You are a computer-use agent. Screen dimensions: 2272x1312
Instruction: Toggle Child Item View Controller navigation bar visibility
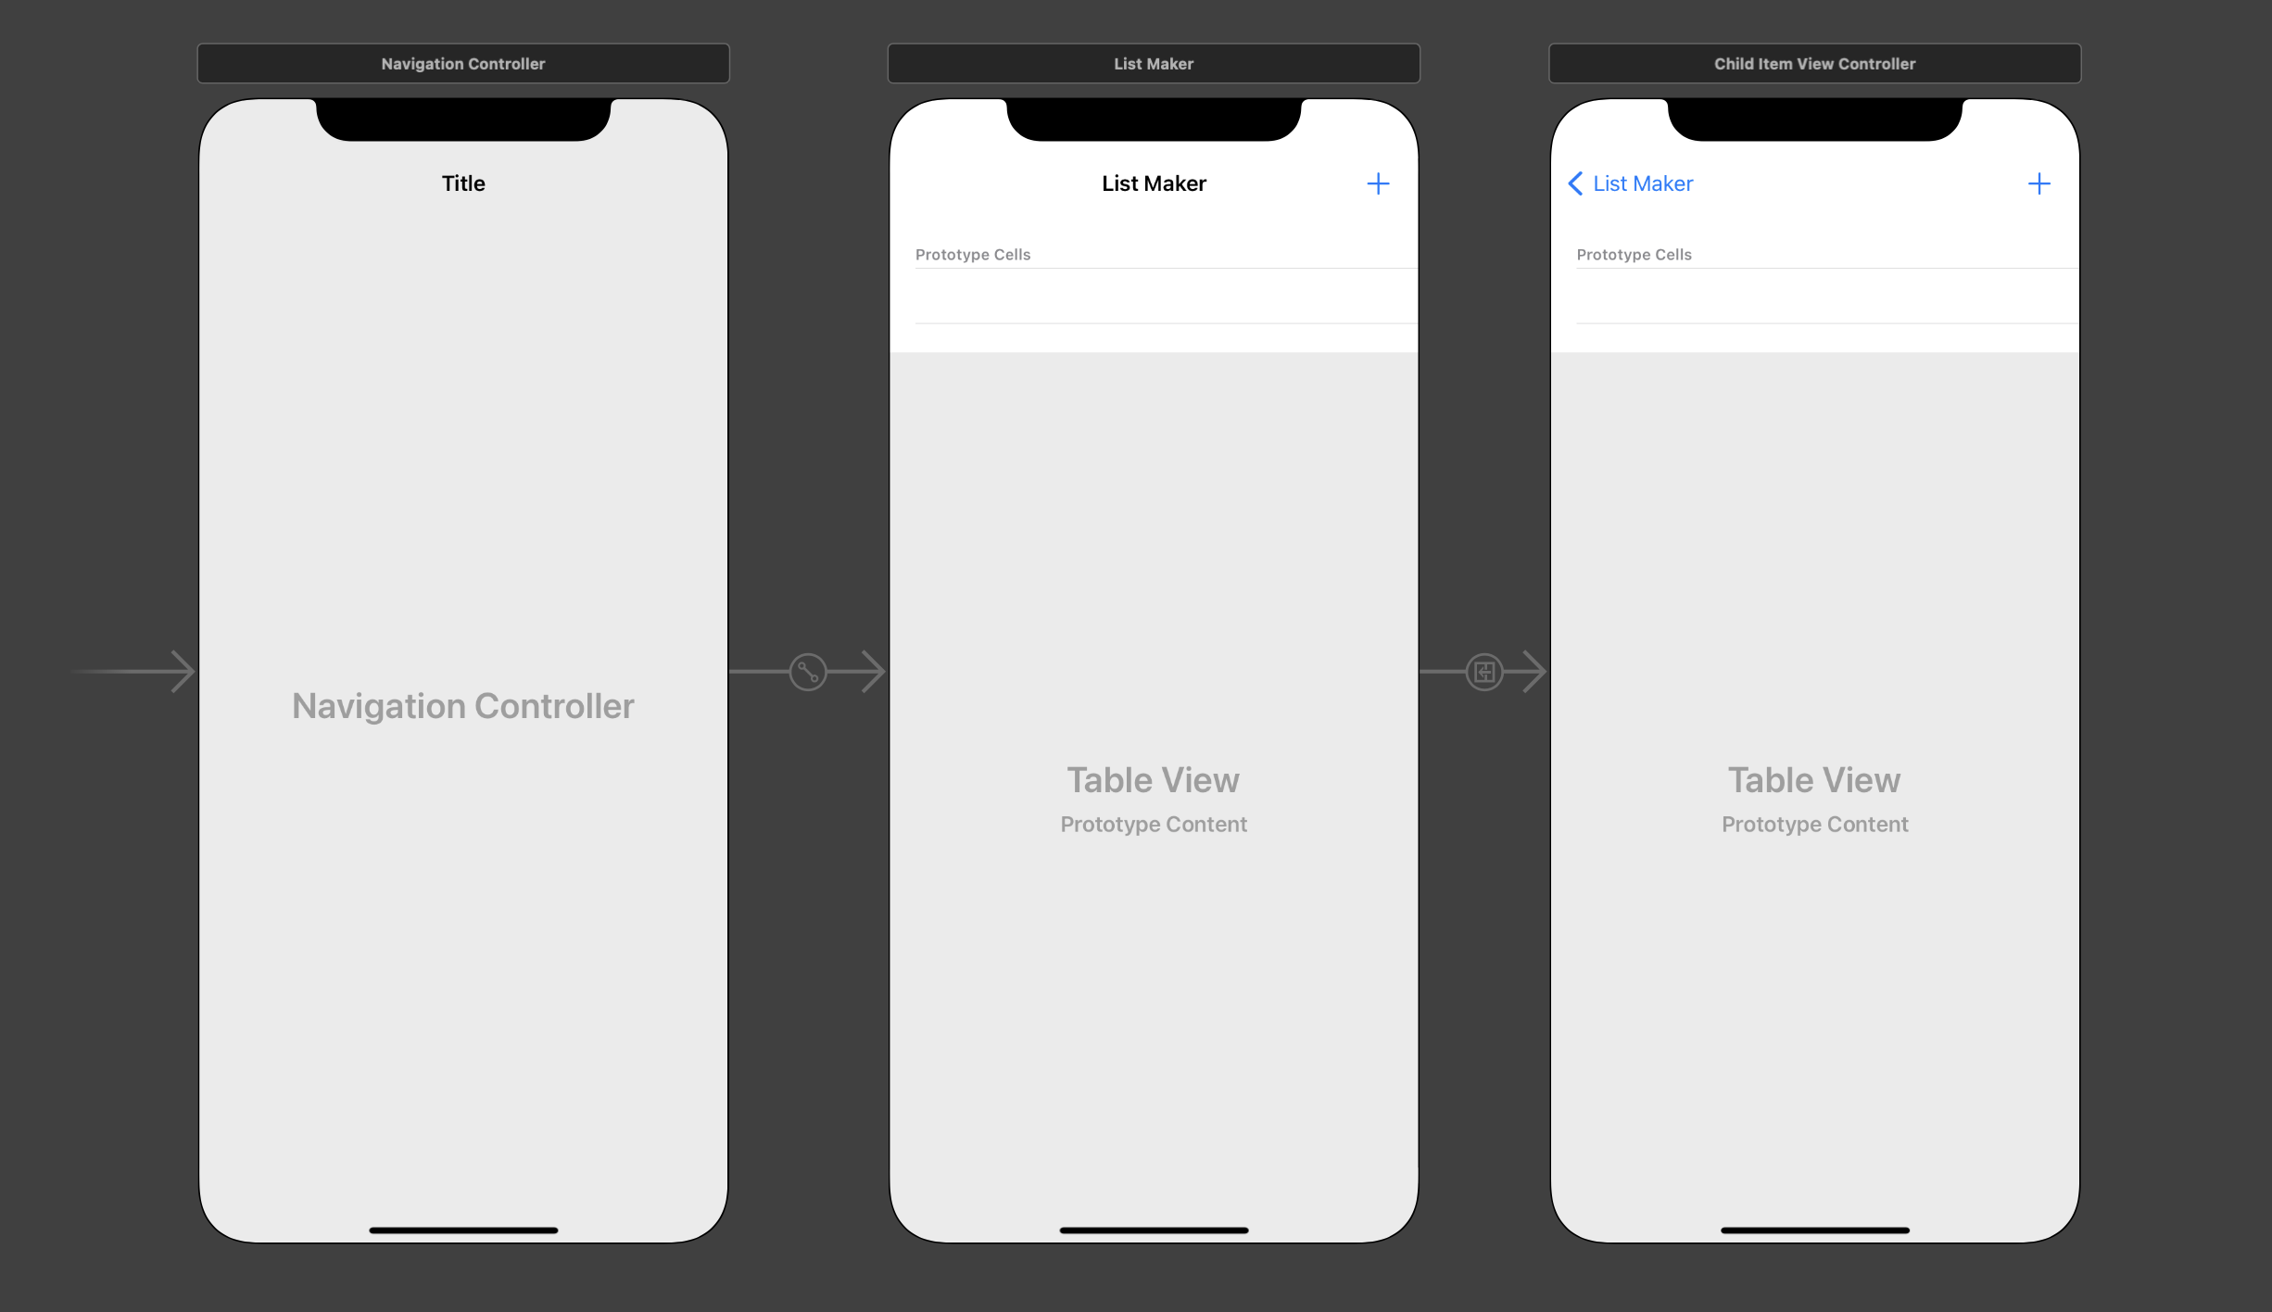tap(1814, 183)
